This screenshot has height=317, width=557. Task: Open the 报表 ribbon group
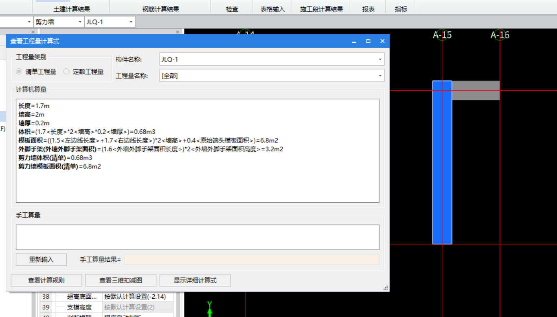coord(368,9)
